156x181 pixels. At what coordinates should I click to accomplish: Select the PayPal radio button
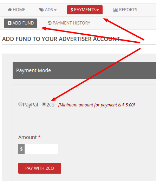pos(20,104)
